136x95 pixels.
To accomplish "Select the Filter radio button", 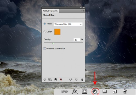I will point(45,24).
